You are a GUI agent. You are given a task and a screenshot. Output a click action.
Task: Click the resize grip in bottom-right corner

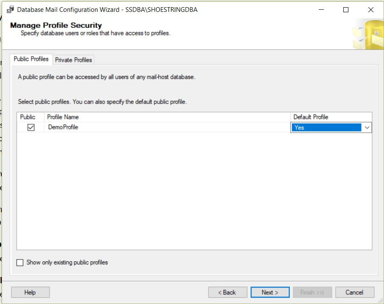(381, 301)
